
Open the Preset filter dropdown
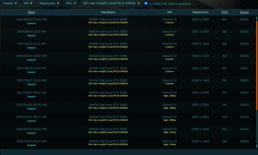pyautogui.click(x=10, y=3)
